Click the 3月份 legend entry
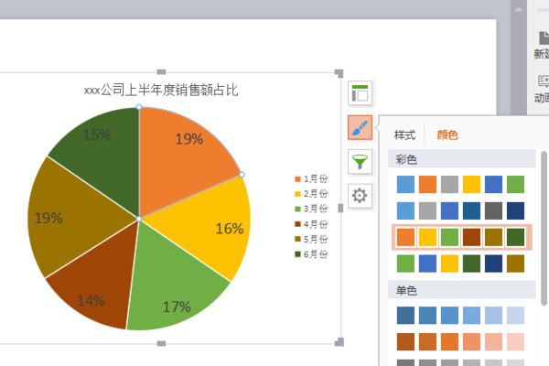 tap(311, 209)
